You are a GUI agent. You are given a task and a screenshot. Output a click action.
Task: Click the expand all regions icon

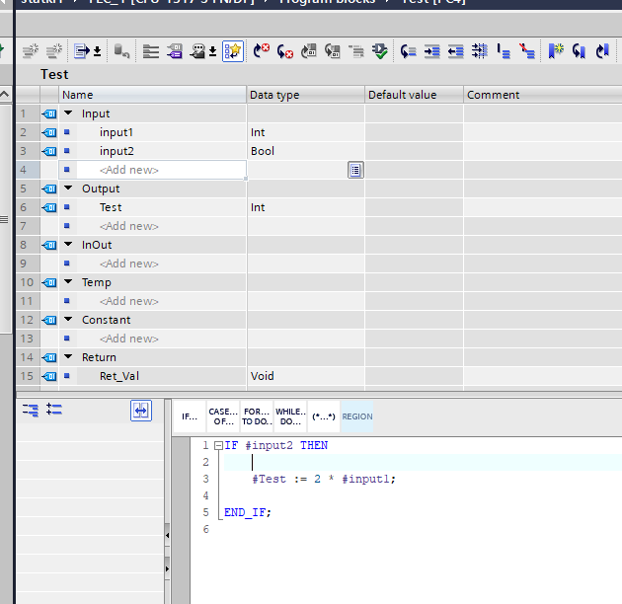coord(31,409)
